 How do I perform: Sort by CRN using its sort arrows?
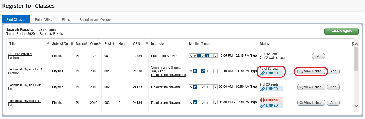(x=147, y=43)
